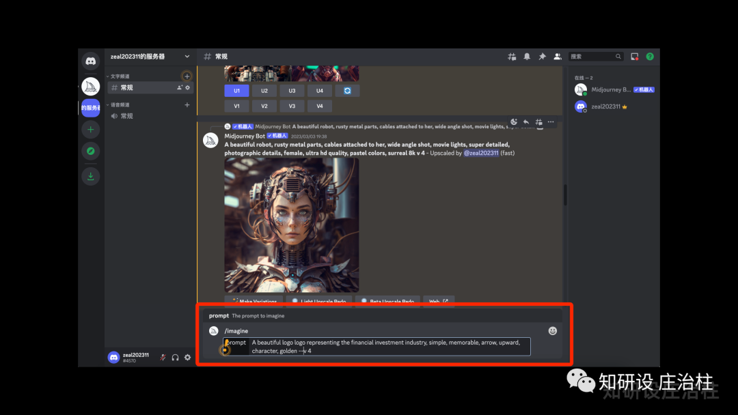This screenshot has height=415, width=738.
Task: Open Discord home direct messages icon
Action: (90, 61)
